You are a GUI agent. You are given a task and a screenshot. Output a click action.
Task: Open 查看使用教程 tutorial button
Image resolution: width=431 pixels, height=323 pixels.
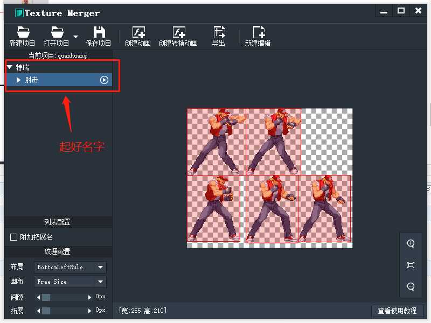[397, 311]
